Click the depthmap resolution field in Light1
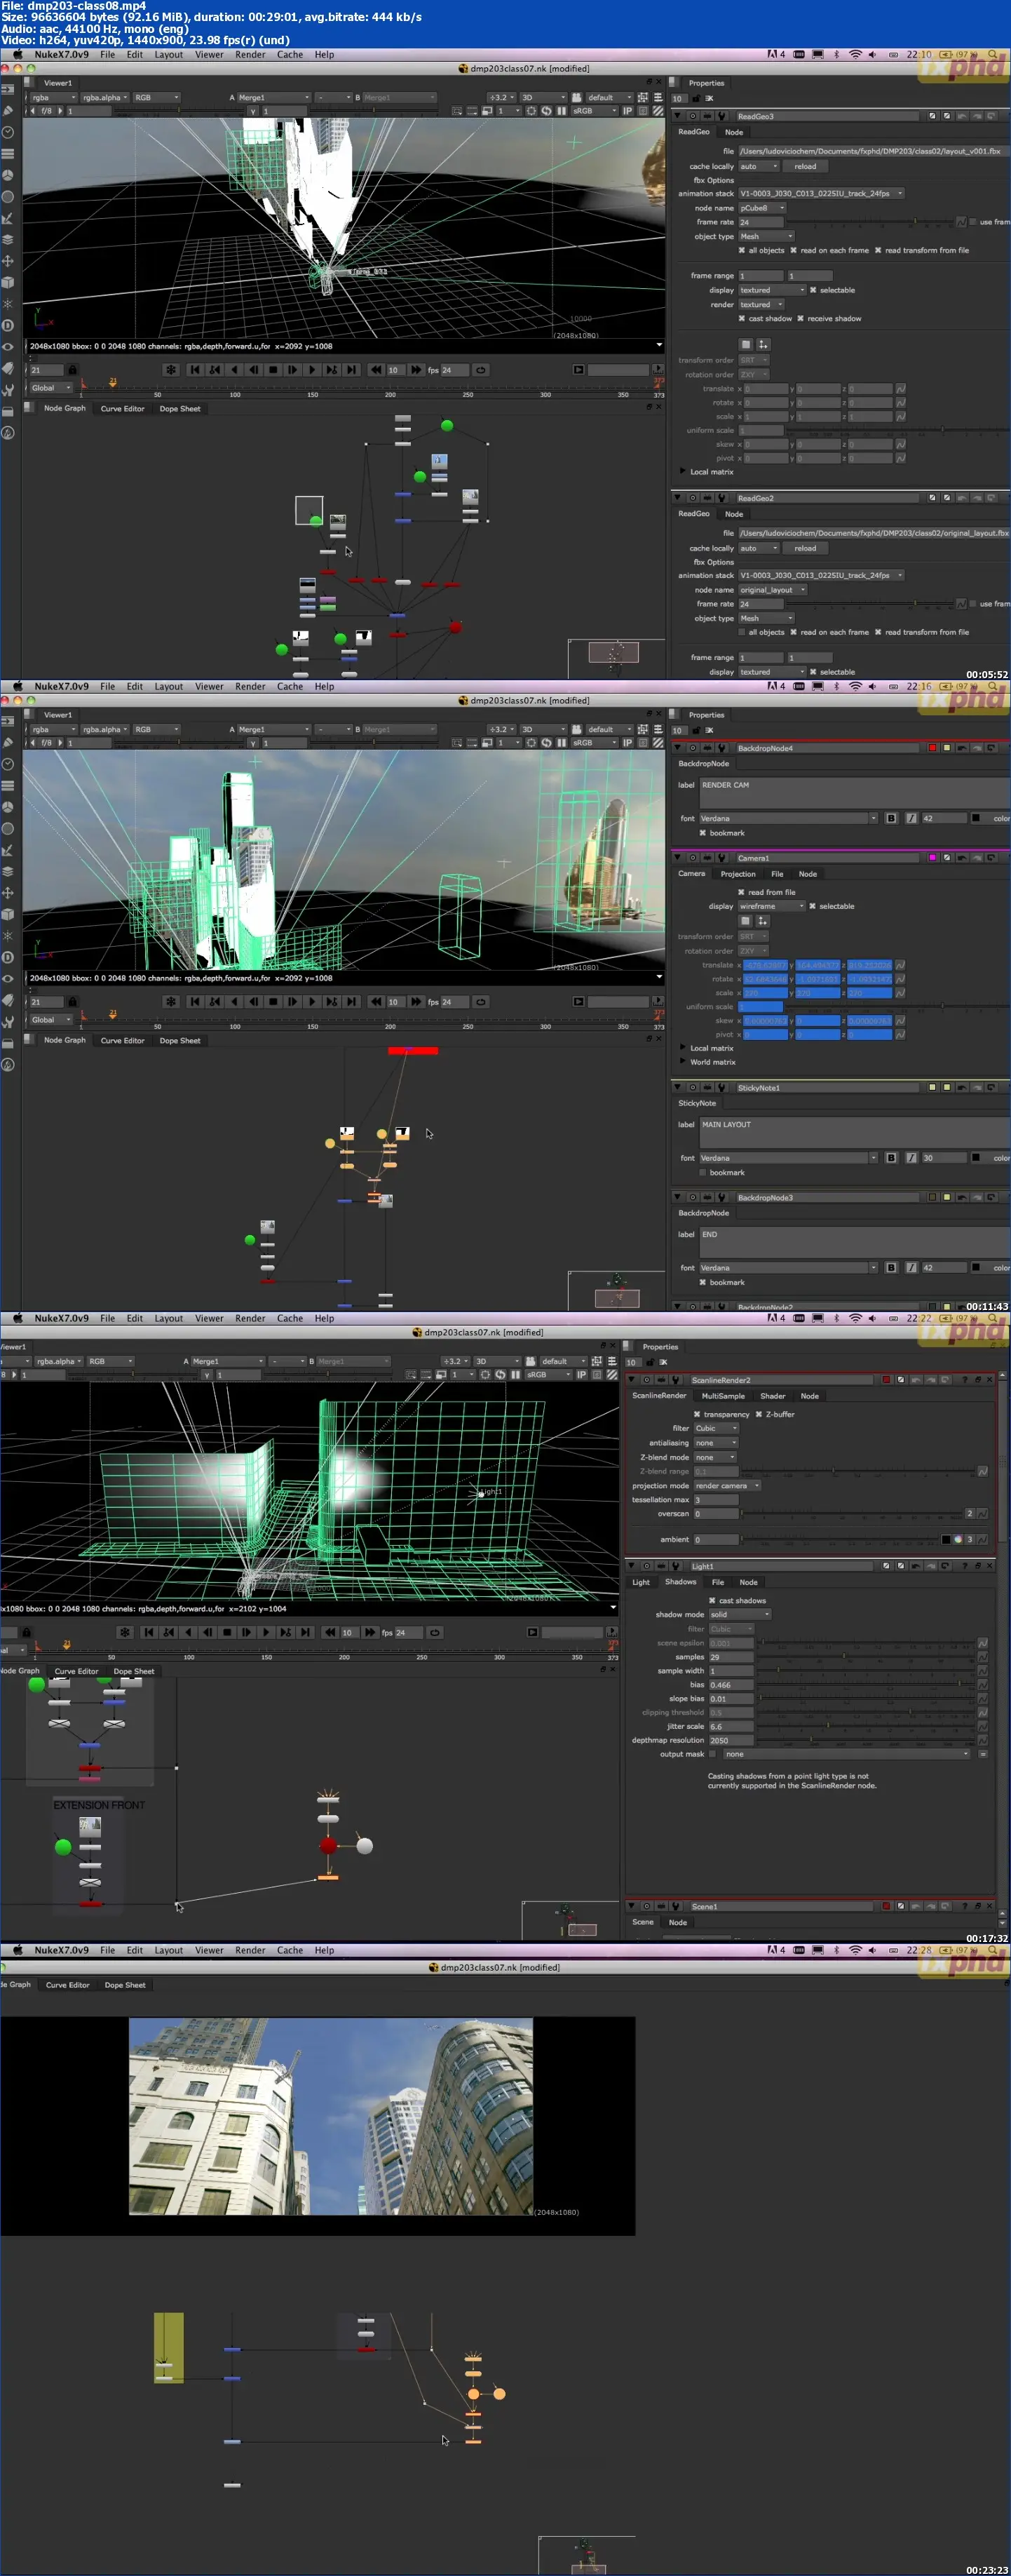 tap(731, 1741)
